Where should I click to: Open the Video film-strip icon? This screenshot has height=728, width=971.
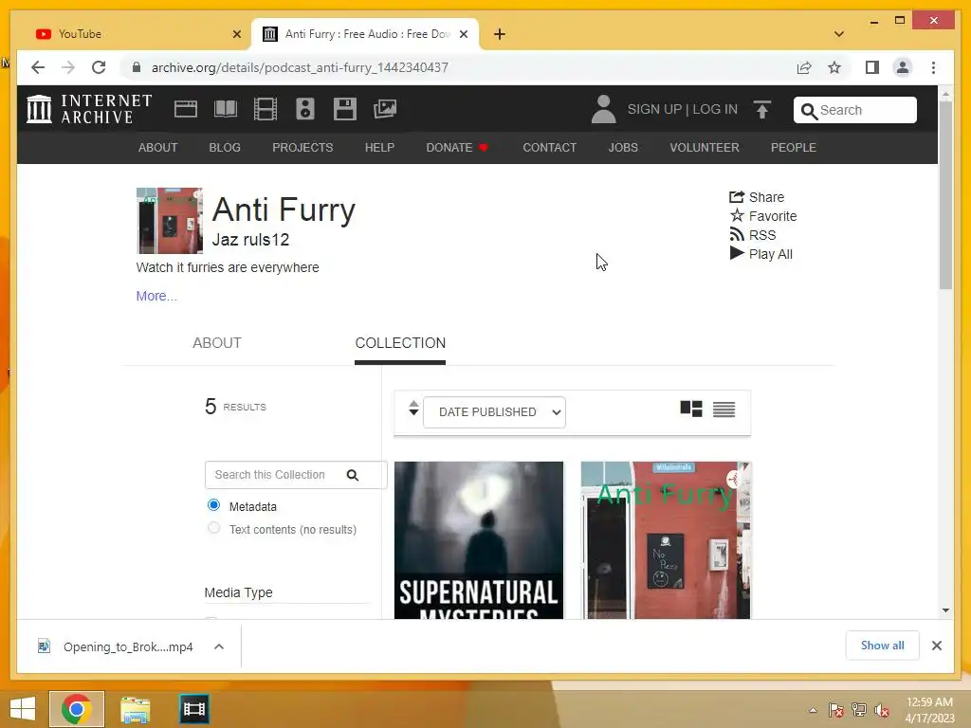266,109
